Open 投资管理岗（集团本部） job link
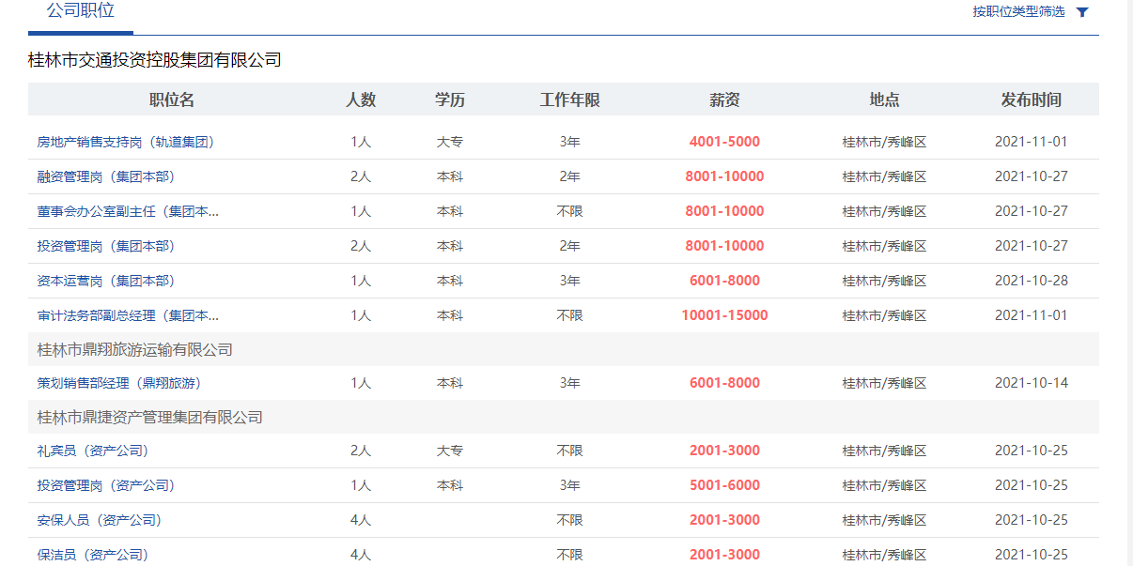Screen dimensions: 1133x566 point(106,246)
